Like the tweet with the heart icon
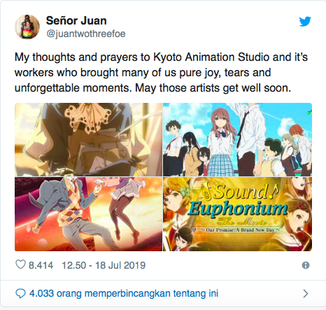This screenshot has width=326, height=310. click(20, 265)
